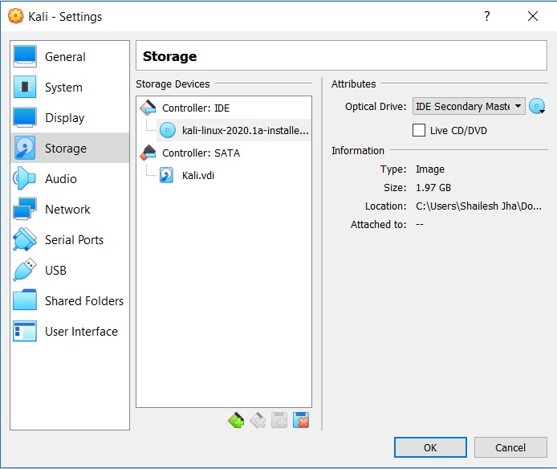Click the Shared Folders folder icon
Screen dimensions: 557x469
pos(25,300)
